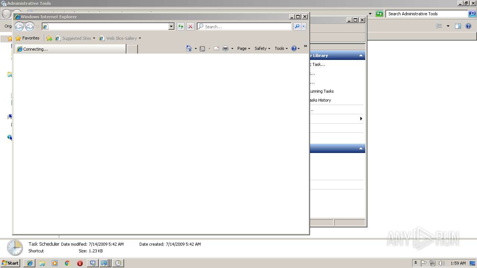Open Windows Explorer folder icon on taskbar

click(42, 263)
